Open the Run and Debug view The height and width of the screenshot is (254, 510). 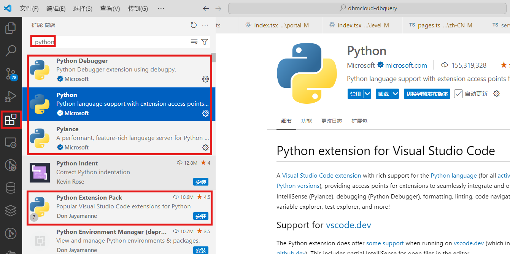click(11, 97)
